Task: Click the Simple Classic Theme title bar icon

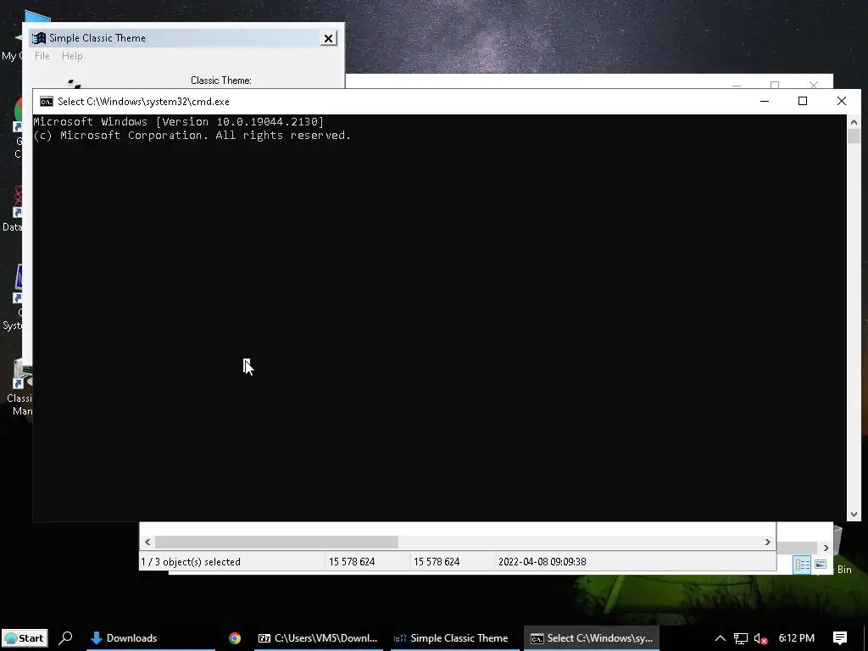Action: click(39, 38)
